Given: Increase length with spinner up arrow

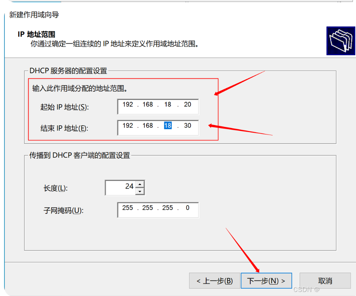Looking at the screenshot, I should point(140,184).
